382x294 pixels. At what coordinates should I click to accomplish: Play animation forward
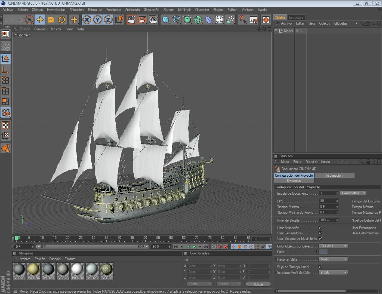click(x=194, y=247)
